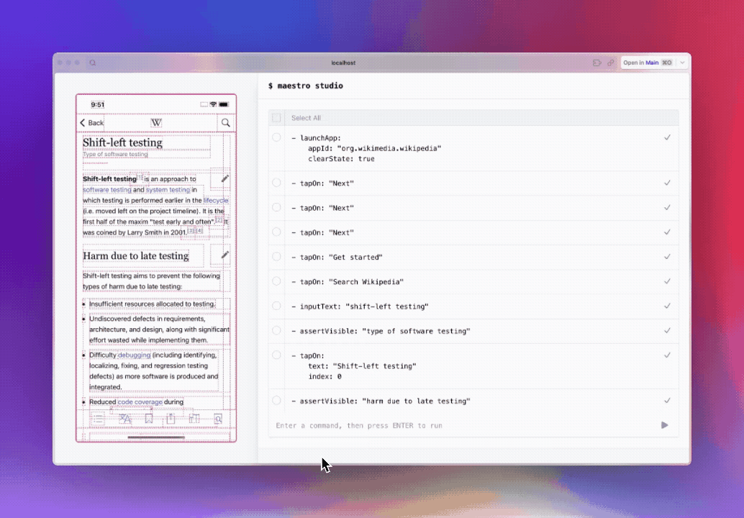Click checkmark on harm due to late testing assertion
Screen dimensions: 744x518
coord(667,401)
